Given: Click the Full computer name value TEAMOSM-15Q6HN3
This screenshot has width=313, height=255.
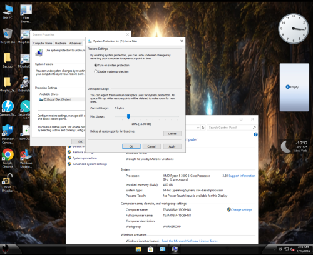Looking at the screenshot, I should click(177, 216).
